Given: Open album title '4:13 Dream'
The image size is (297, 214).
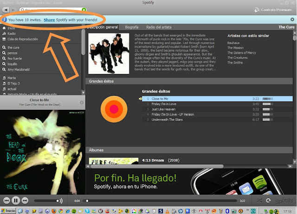Looking at the screenshot, I should coord(153,160).
